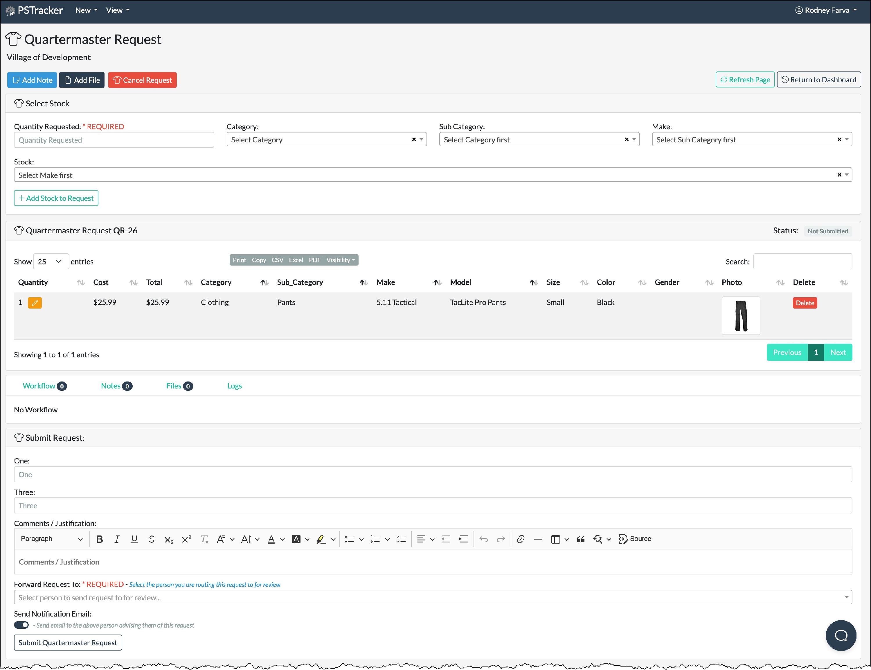
Task: Click the orange edit quantity pencil icon
Action: tap(35, 303)
